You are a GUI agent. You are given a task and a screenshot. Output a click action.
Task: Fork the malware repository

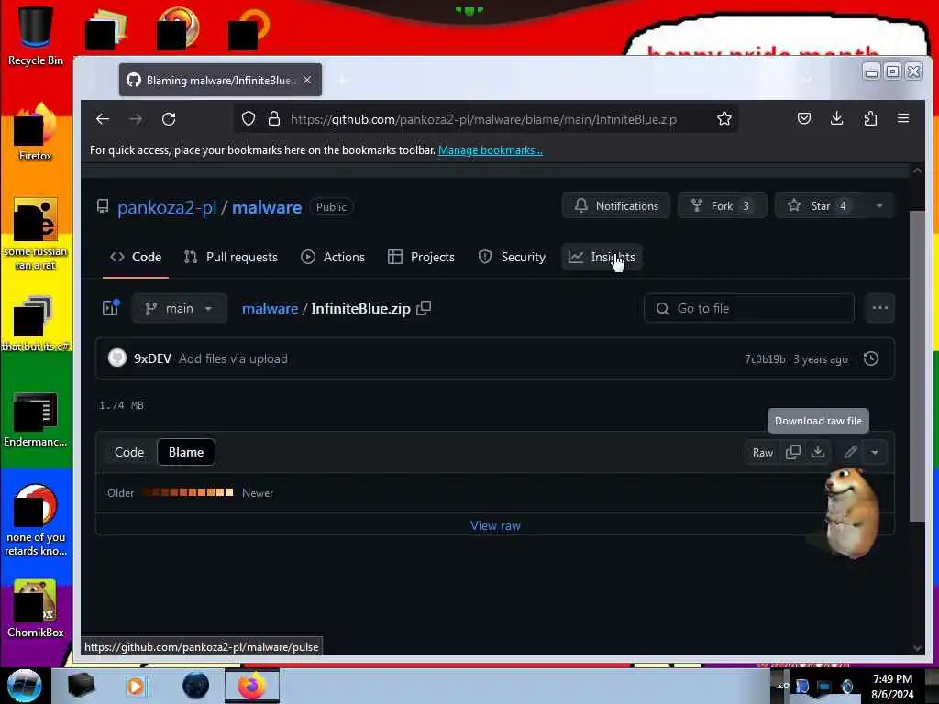tap(723, 206)
